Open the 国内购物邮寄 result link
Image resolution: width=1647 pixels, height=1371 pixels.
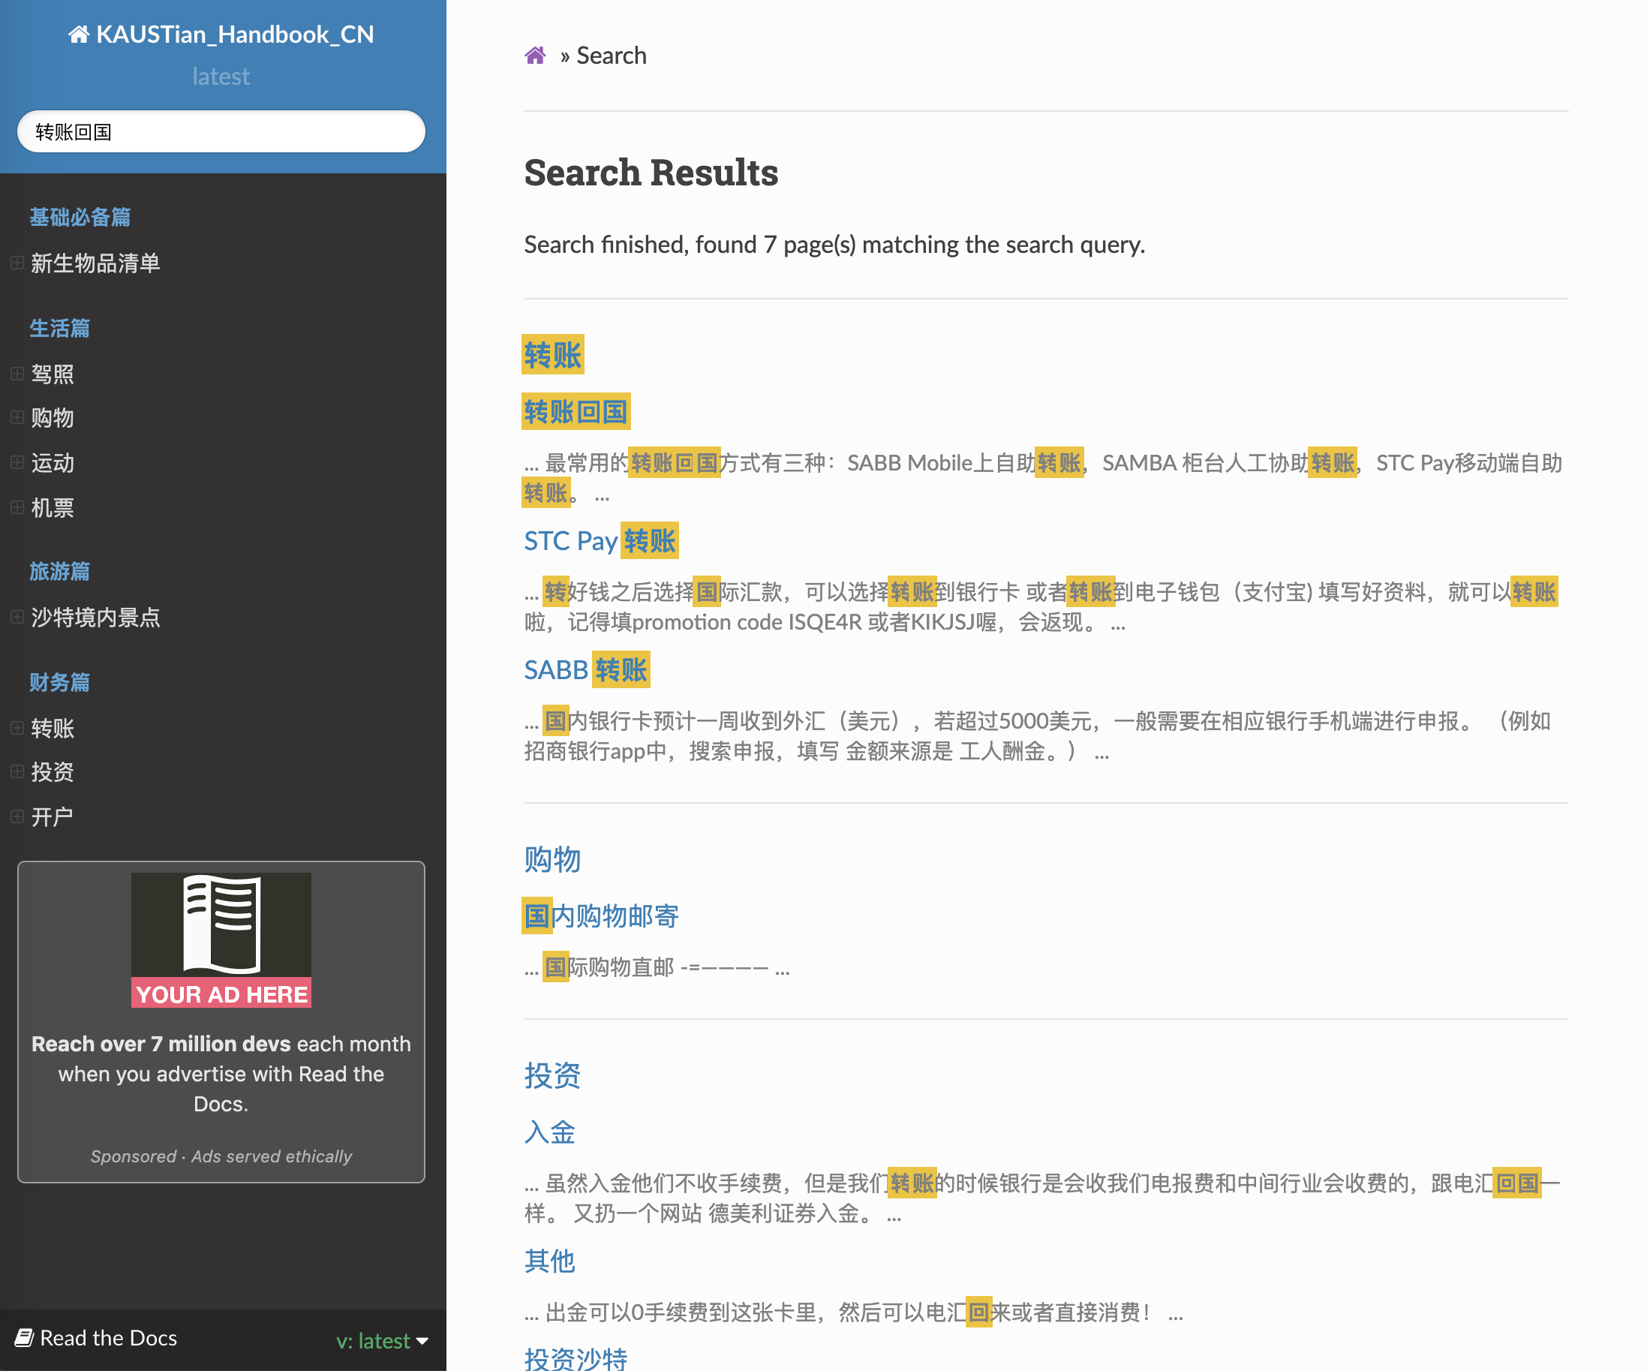tap(601, 916)
